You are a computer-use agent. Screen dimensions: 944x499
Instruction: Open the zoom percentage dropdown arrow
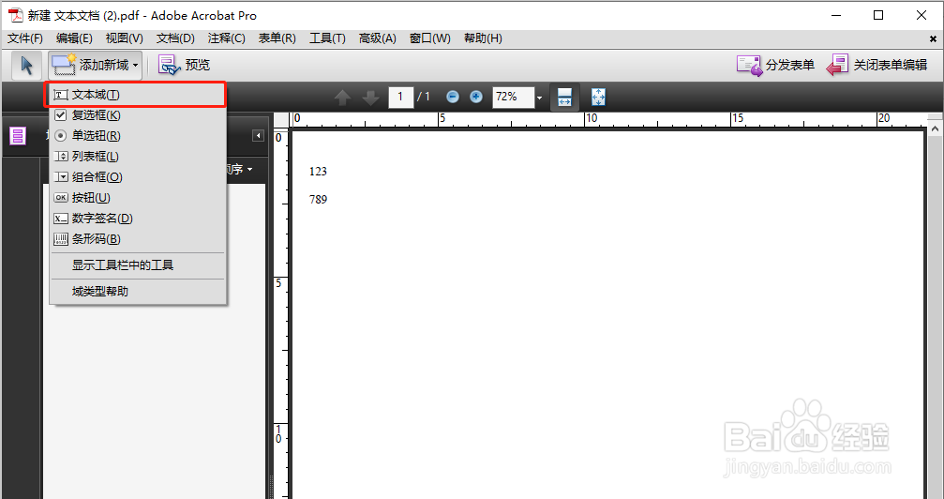tap(539, 98)
